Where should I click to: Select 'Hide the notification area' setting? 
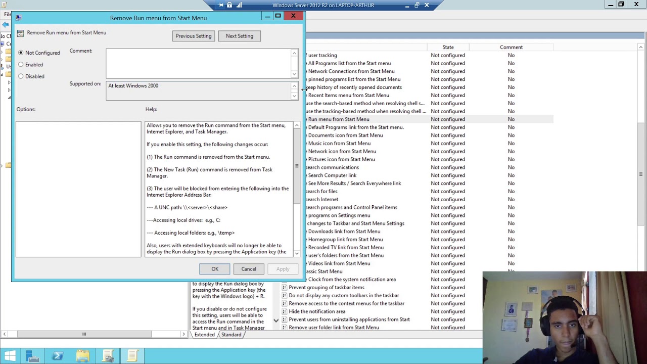[x=317, y=312]
